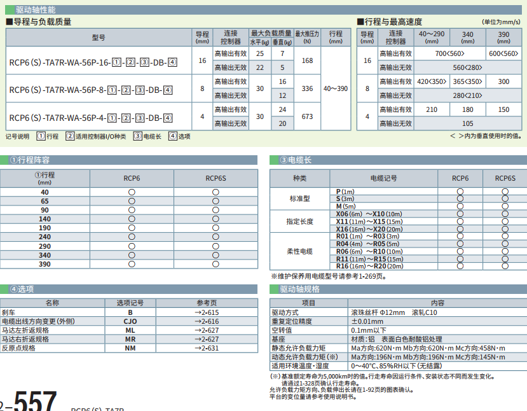Viewport: 527px width, 411px height.
Task: Click the 指定长度 cable type cell
Action: (x=300, y=221)
